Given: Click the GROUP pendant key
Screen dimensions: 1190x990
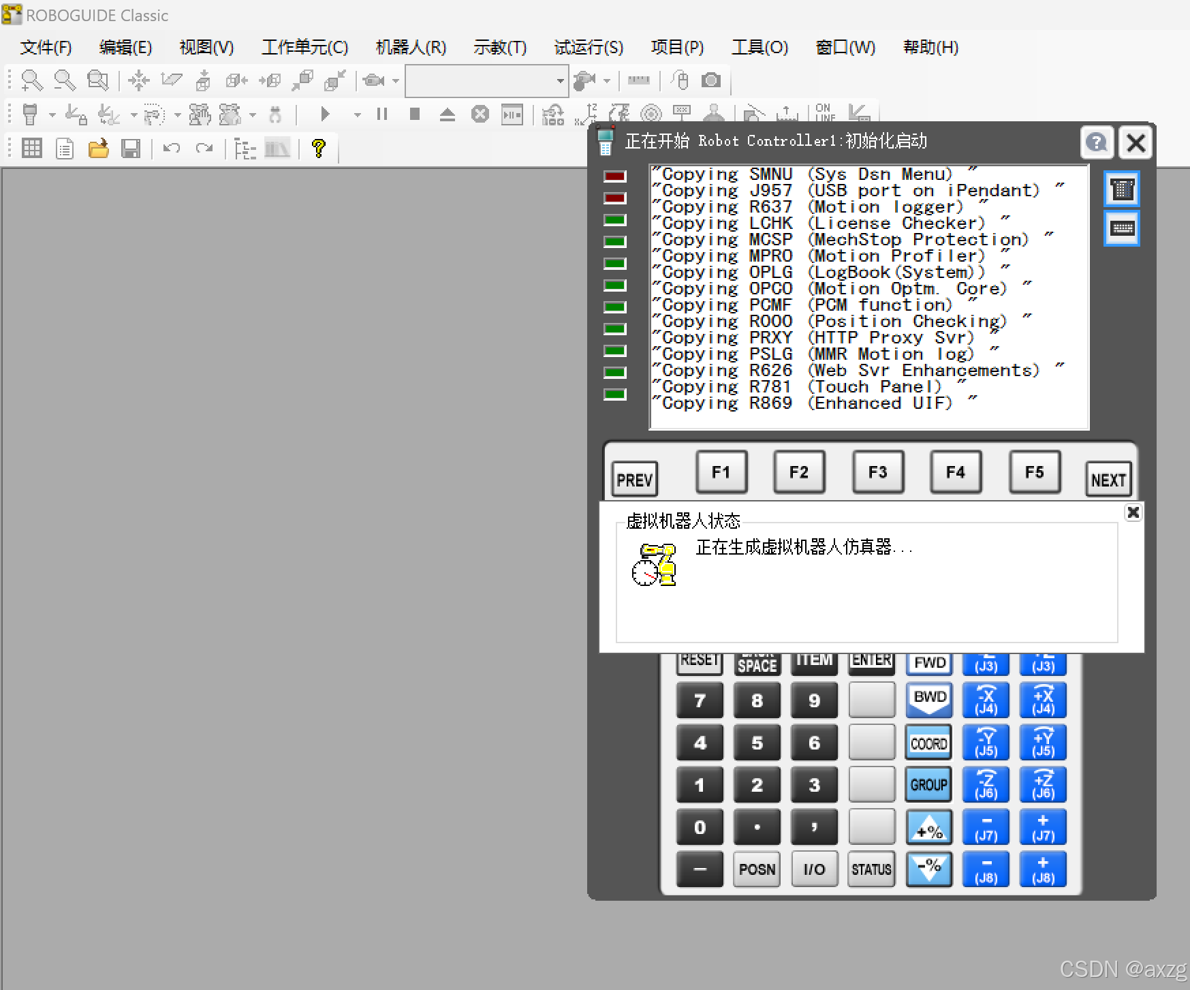Looking at the screenshot, I should [x=929, y=785].
